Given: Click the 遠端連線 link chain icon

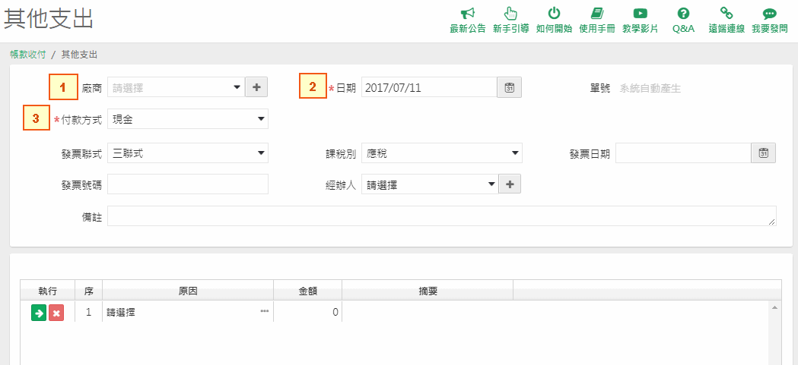Looking at the screenshot, I should coord(726,13).
